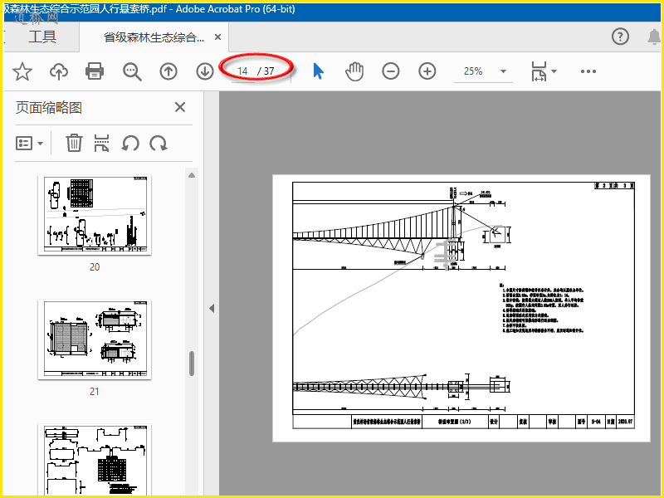
Task: Click the thumbnail panel scroll up arrow
Action: (192, 175)
